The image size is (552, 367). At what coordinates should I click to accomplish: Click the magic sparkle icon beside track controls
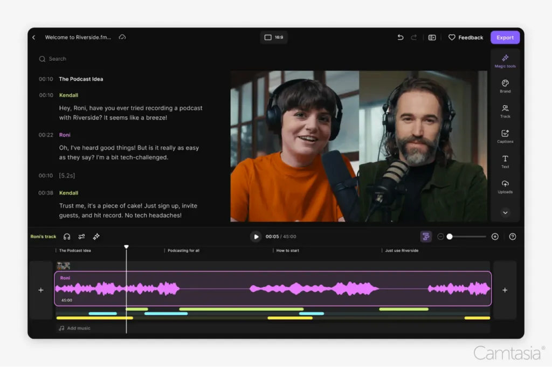(x=96, y=237)
